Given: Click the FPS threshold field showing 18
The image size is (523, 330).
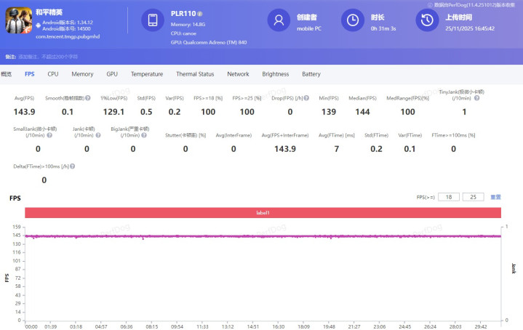Looking at the screenshot, I should 449,197.
